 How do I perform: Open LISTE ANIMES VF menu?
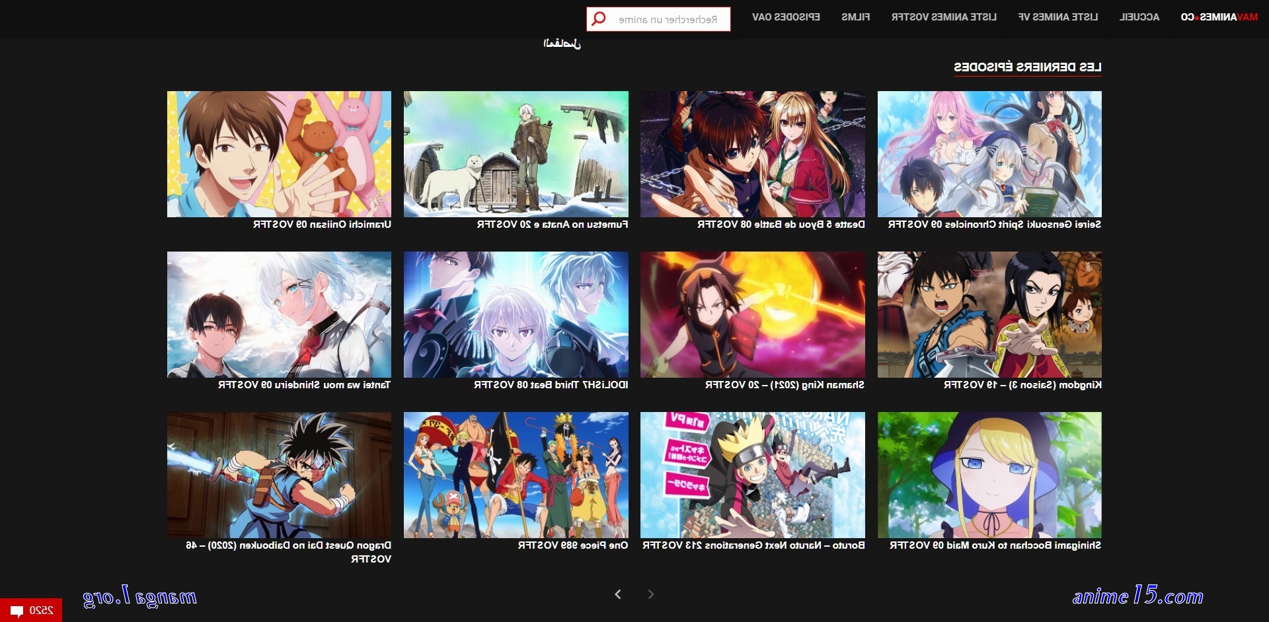tap(1057, 17)
